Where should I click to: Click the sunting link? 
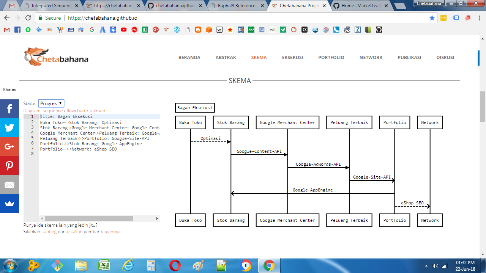[49, 232]
